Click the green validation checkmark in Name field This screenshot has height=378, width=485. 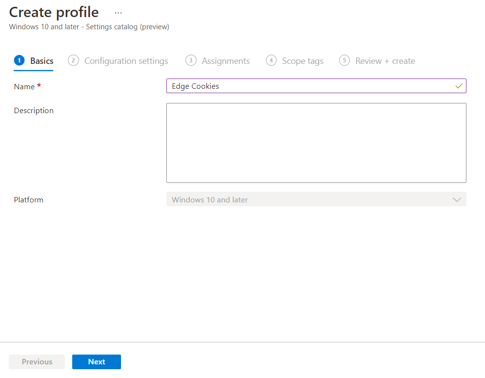(459, 86)
